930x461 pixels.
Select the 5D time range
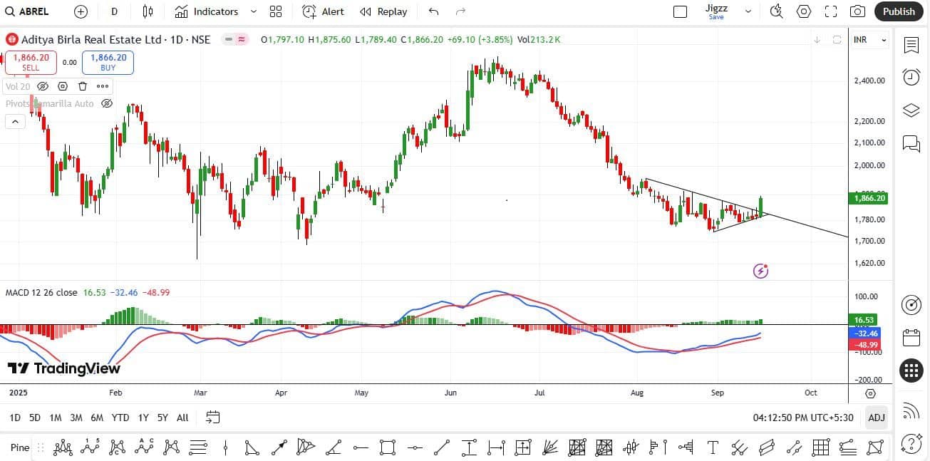click(34, 418)
